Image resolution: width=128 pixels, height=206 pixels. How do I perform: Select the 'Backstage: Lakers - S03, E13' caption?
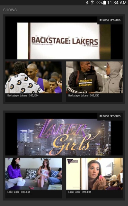coord(84,95)
